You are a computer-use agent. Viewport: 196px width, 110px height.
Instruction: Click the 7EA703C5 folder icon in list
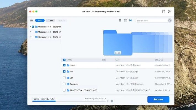point(68,90)
